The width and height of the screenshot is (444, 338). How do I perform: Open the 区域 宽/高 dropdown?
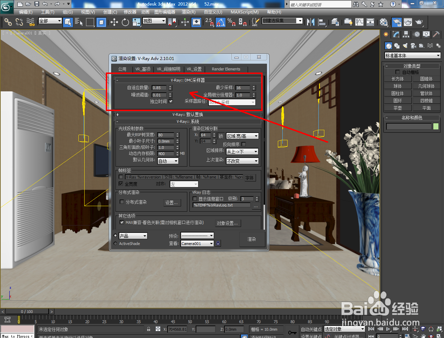(x=242, y=136)
